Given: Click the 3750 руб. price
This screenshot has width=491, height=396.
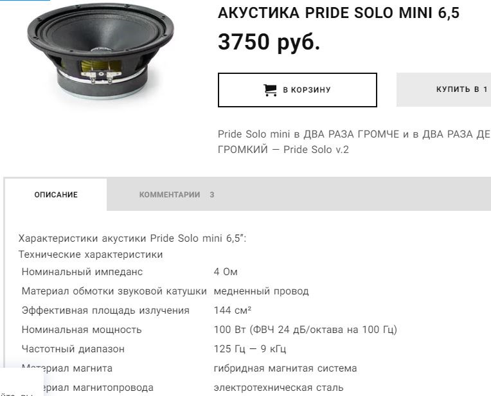Looking at the screenshot, I should (269, 43).
